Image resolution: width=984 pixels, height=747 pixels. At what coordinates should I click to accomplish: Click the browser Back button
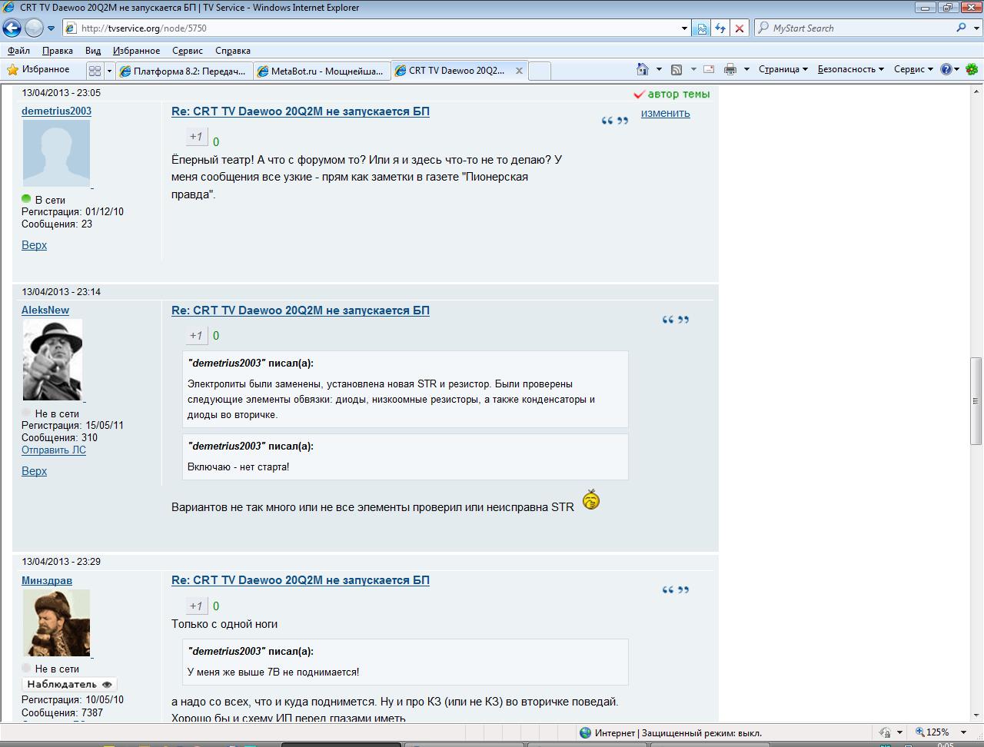tap(12, 28)
